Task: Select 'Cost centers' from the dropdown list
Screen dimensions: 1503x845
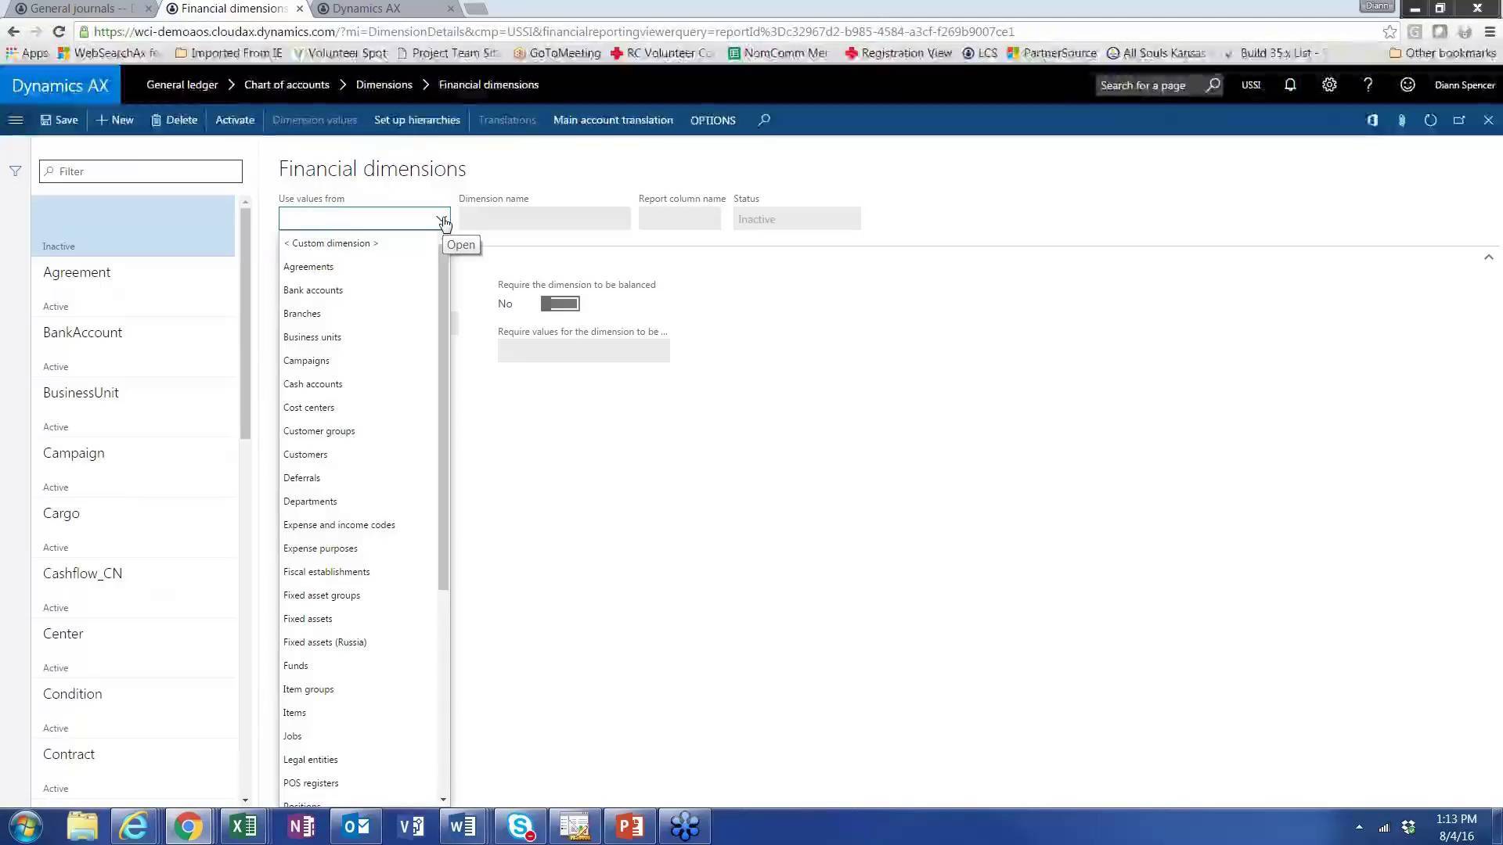Action: pos(308,407)
